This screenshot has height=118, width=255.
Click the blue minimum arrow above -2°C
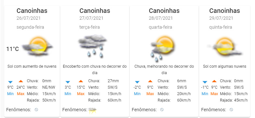pyautogui.click(x=137, y=82)
